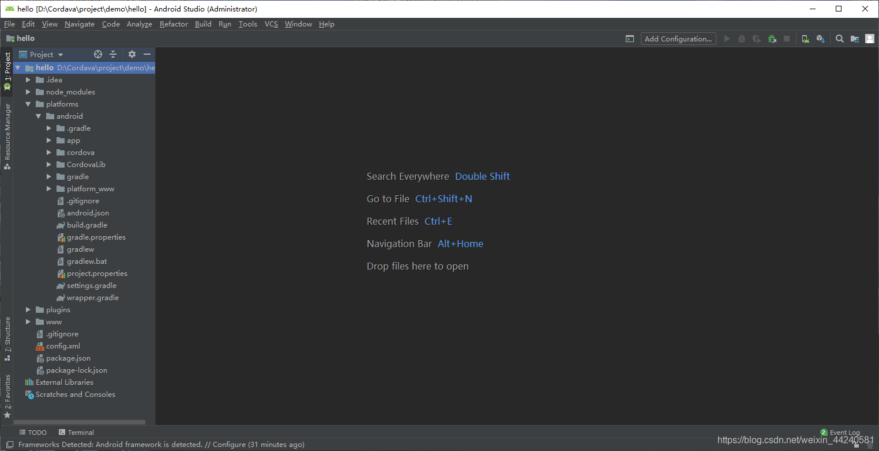
Task: Expand the plugins folder
Action: coord(28,309)
